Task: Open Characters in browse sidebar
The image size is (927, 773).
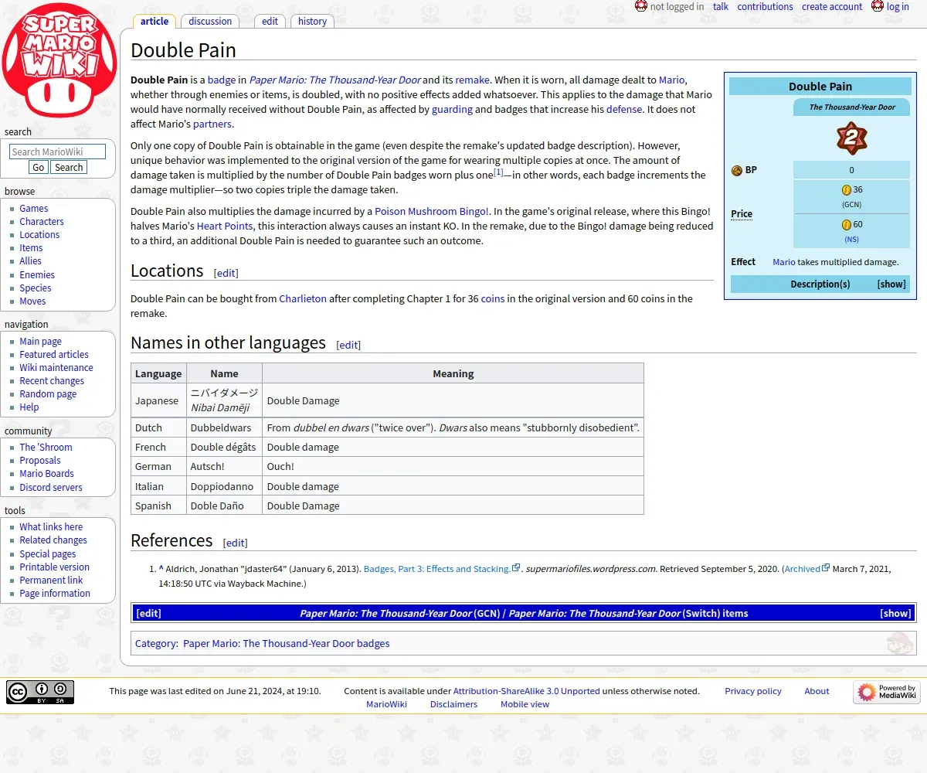Action: (42, 221)
